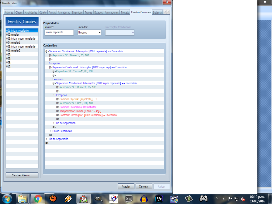
Task: Show hidden system tray icons
Action: click(x=223, y=199)
